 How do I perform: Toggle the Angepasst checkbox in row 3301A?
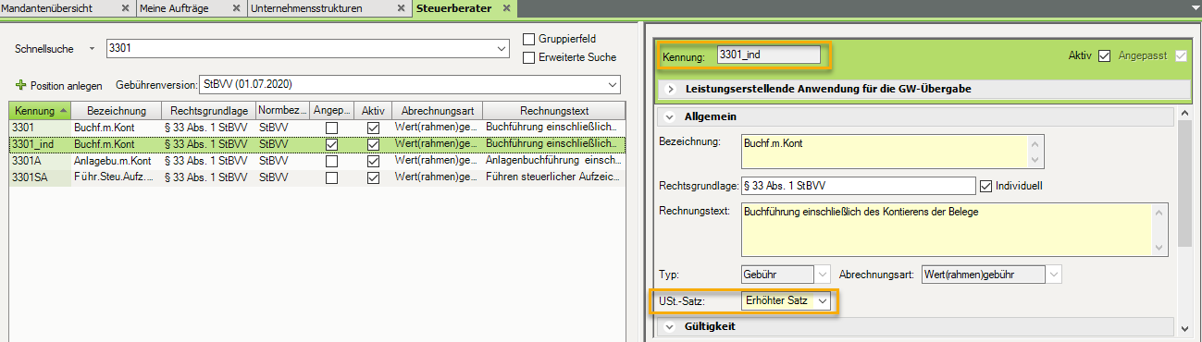331,161
